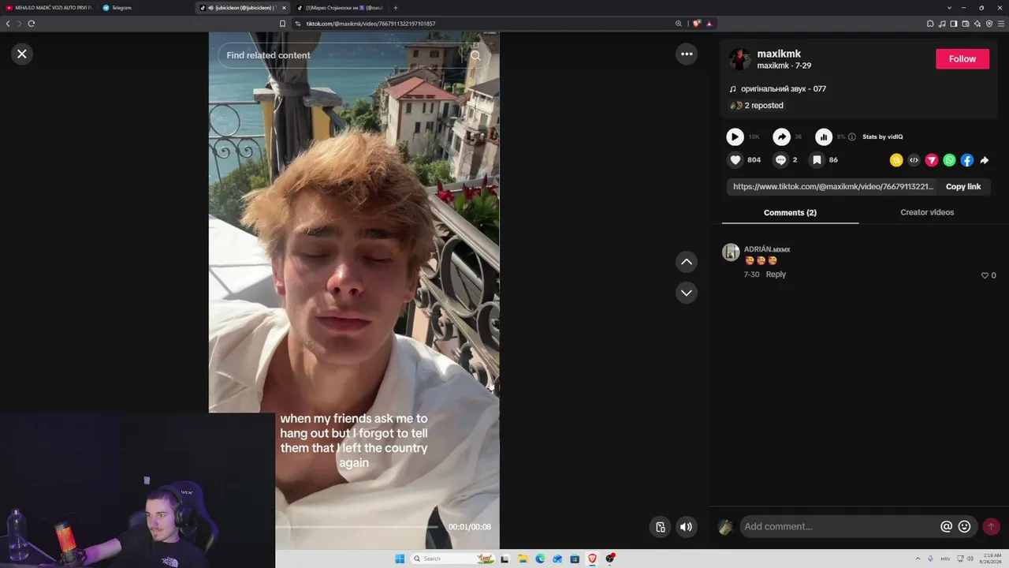Reload the current page
Viewport: 1009px width, 568px height.
32,24
